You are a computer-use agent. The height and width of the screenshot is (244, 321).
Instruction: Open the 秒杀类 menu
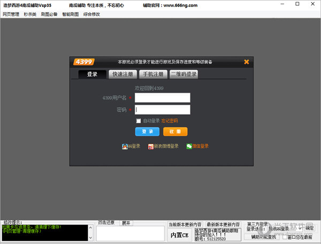30,14
